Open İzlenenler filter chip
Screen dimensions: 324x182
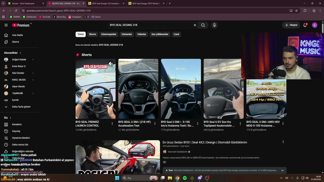pyautogui.click(x=127, y=34)
